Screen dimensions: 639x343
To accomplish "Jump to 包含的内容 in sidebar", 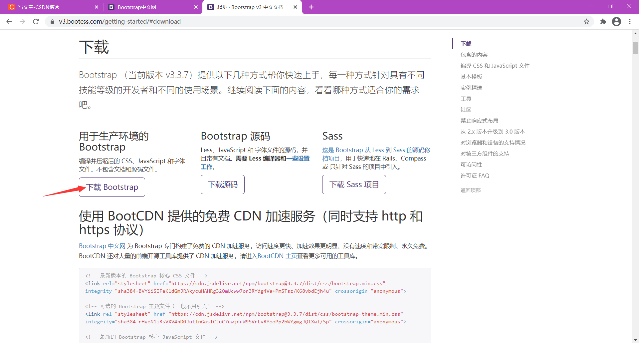I will coord(474,55).
